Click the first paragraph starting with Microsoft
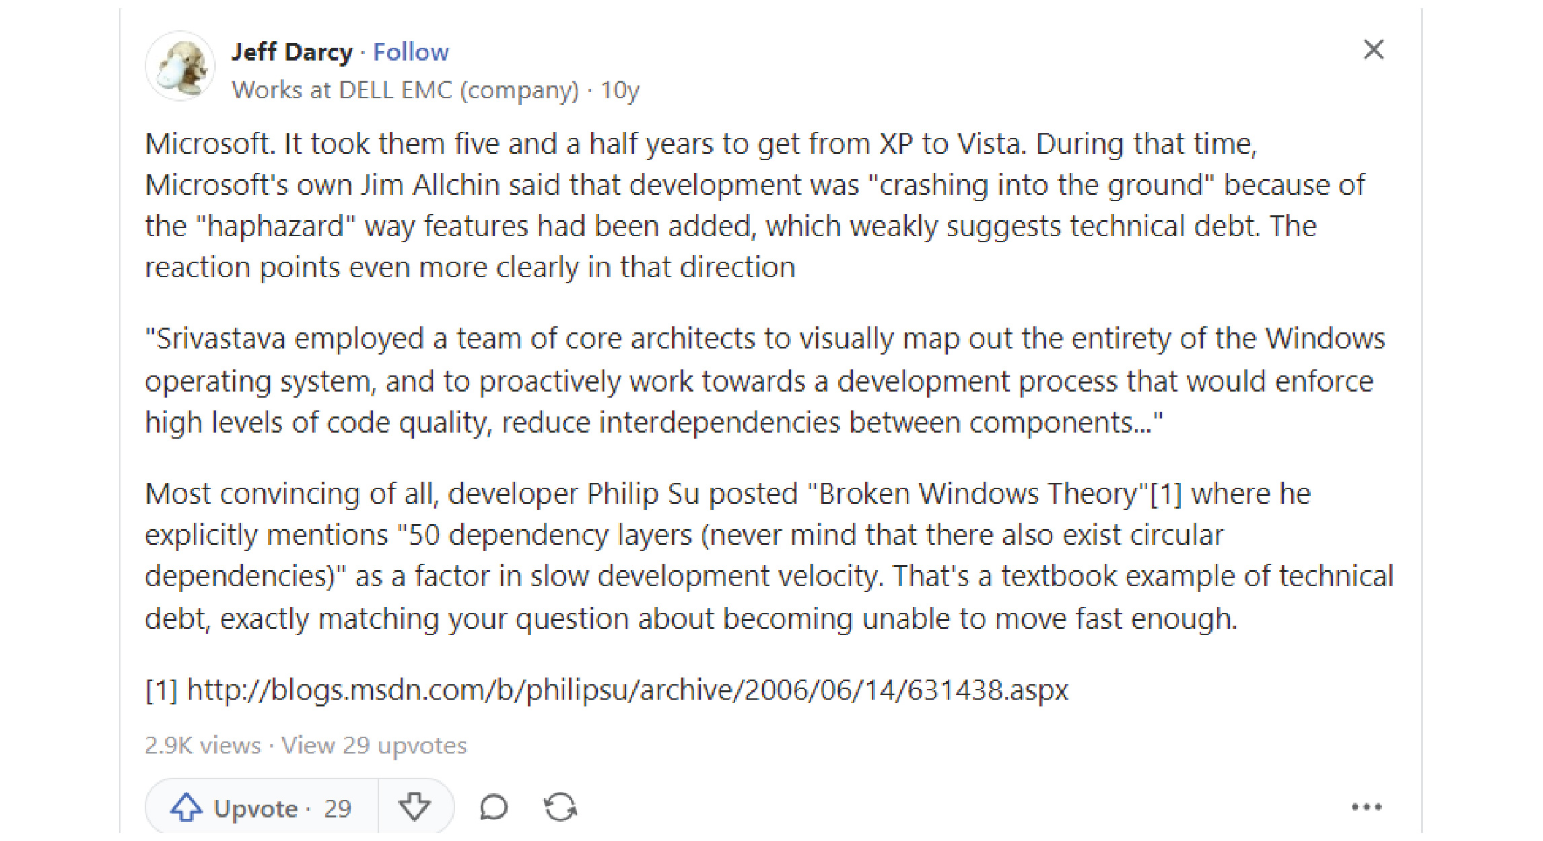Viewport: 1543px width, 841px height. click(755, 206)
